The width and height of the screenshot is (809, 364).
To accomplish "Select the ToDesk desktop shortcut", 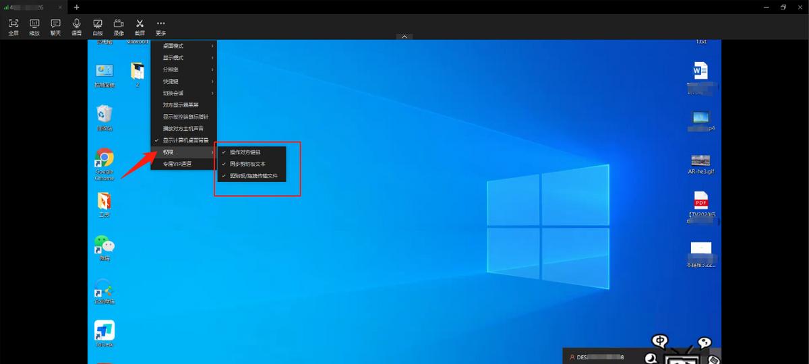I will coord(104,334).
